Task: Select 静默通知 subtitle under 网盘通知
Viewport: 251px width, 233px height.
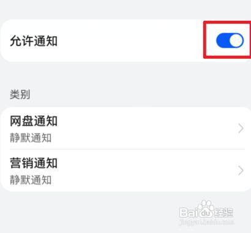Action: point(31,138)
